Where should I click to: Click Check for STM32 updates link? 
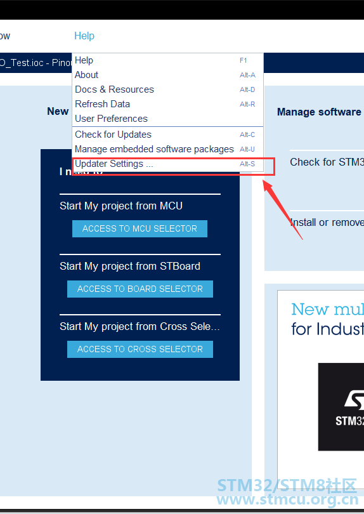(327, 162)
